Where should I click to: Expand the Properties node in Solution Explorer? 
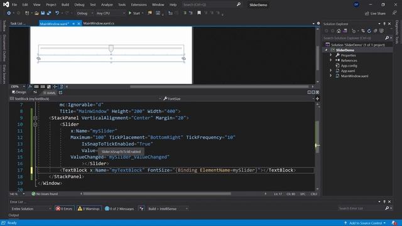331,55
